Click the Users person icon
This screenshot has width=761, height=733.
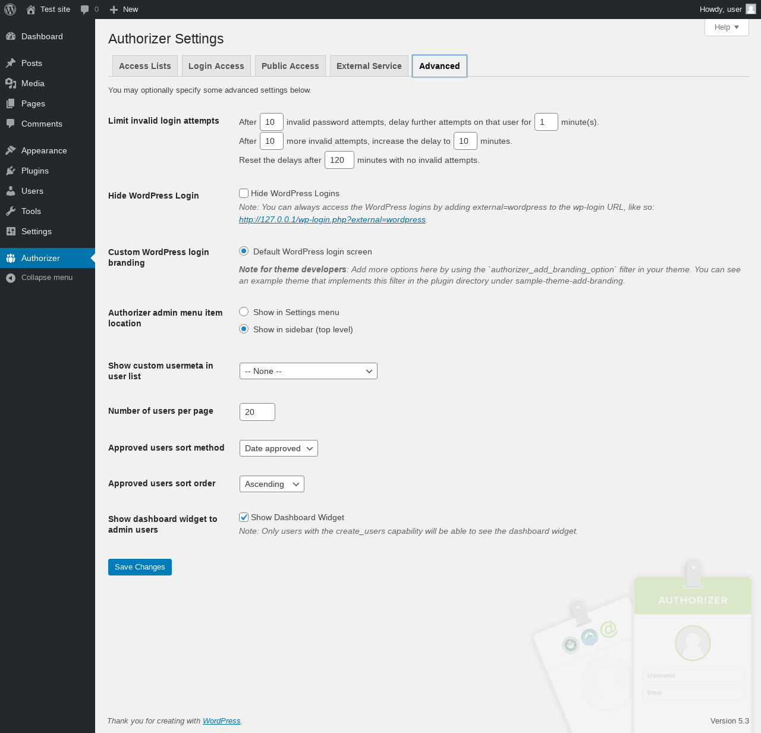coord(11,191)
